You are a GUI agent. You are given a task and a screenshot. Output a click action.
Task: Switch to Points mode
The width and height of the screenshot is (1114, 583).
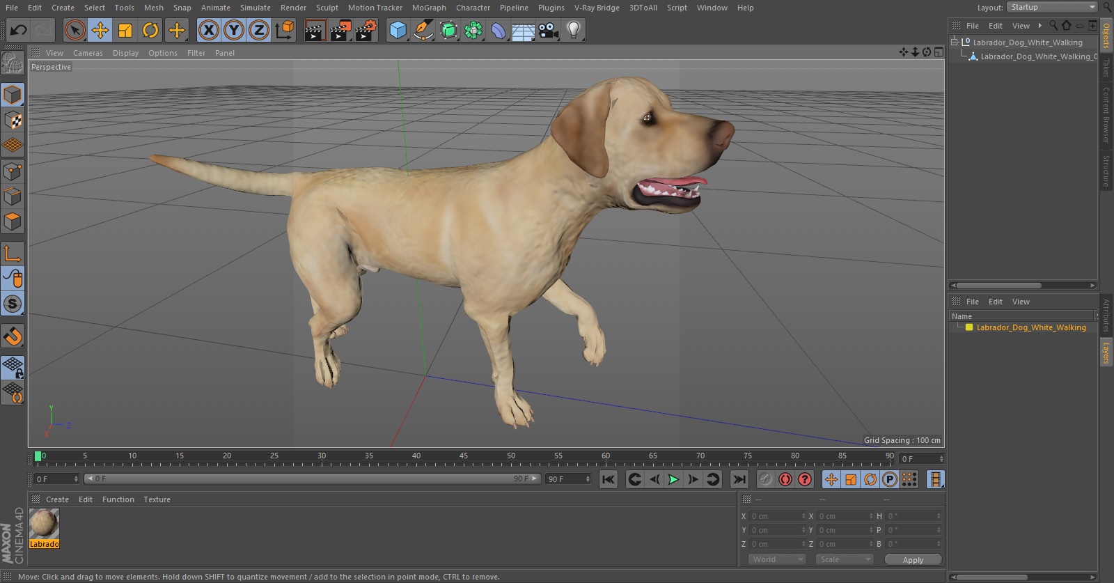point(13,171)
